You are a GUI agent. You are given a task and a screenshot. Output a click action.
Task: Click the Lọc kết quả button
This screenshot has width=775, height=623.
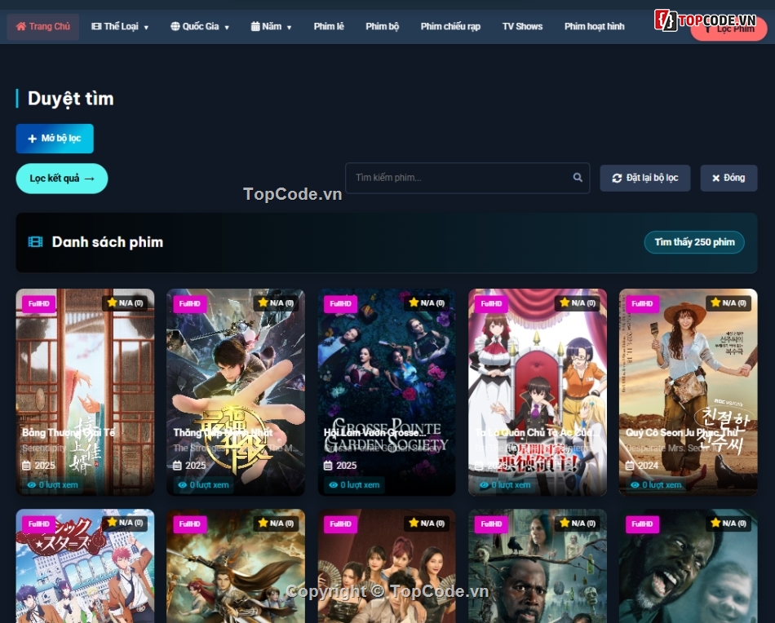pyautogui.click(x=62, y=179)
